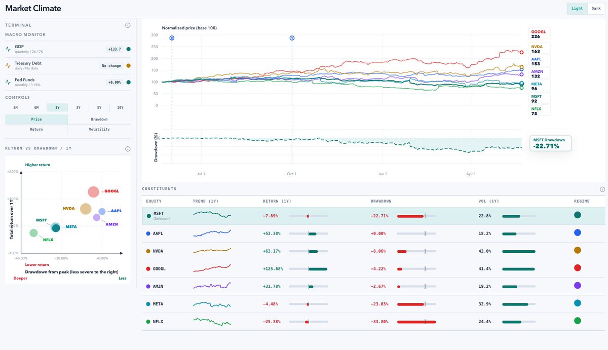Image resolution: width=608 pixels, height=350 pixels.
Task: Click the AMZN chart legend label
Action: click(539, 73)
